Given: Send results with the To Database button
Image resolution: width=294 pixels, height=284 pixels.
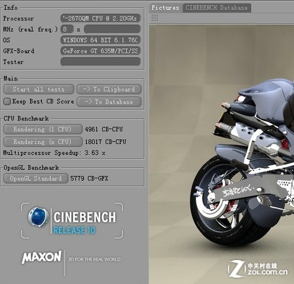Looking at the screenshot, I should point(109,102).
